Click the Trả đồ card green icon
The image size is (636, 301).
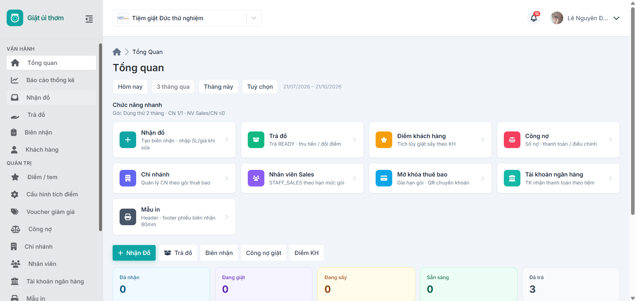[256, 140]
